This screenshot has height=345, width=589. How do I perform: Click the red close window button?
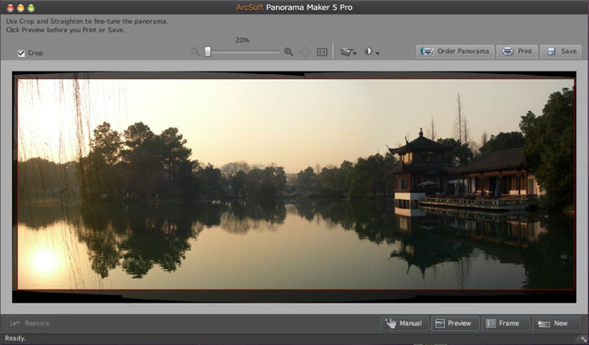[10, 8]
